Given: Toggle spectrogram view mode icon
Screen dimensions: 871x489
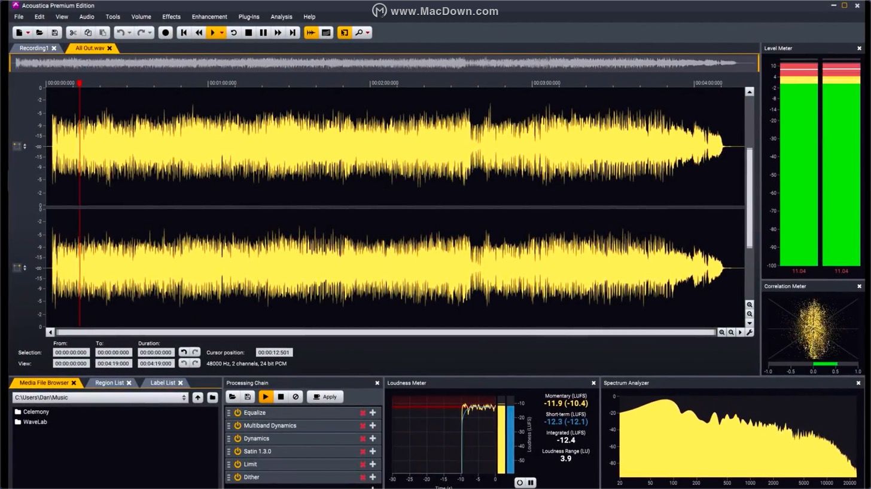Looking at the screenshot, I should [x=326, y=33].
